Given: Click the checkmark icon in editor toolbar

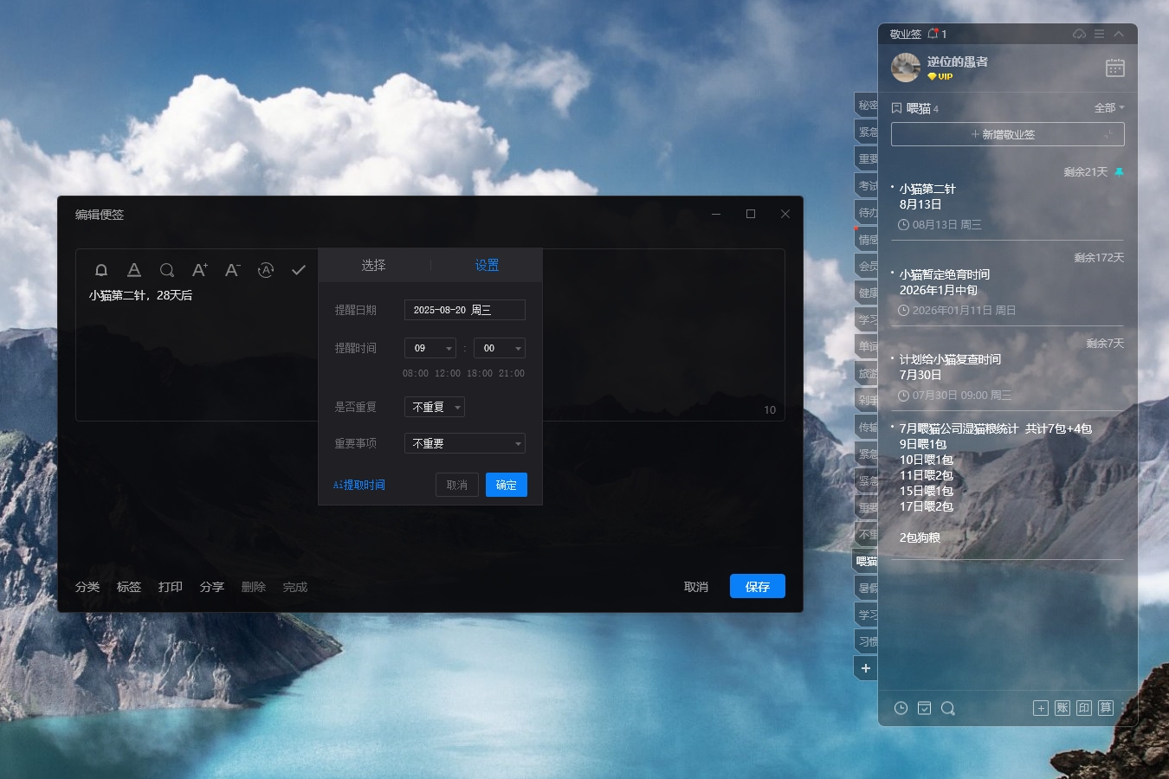Looking at the screenshot, I should click(x=299, y=270).
